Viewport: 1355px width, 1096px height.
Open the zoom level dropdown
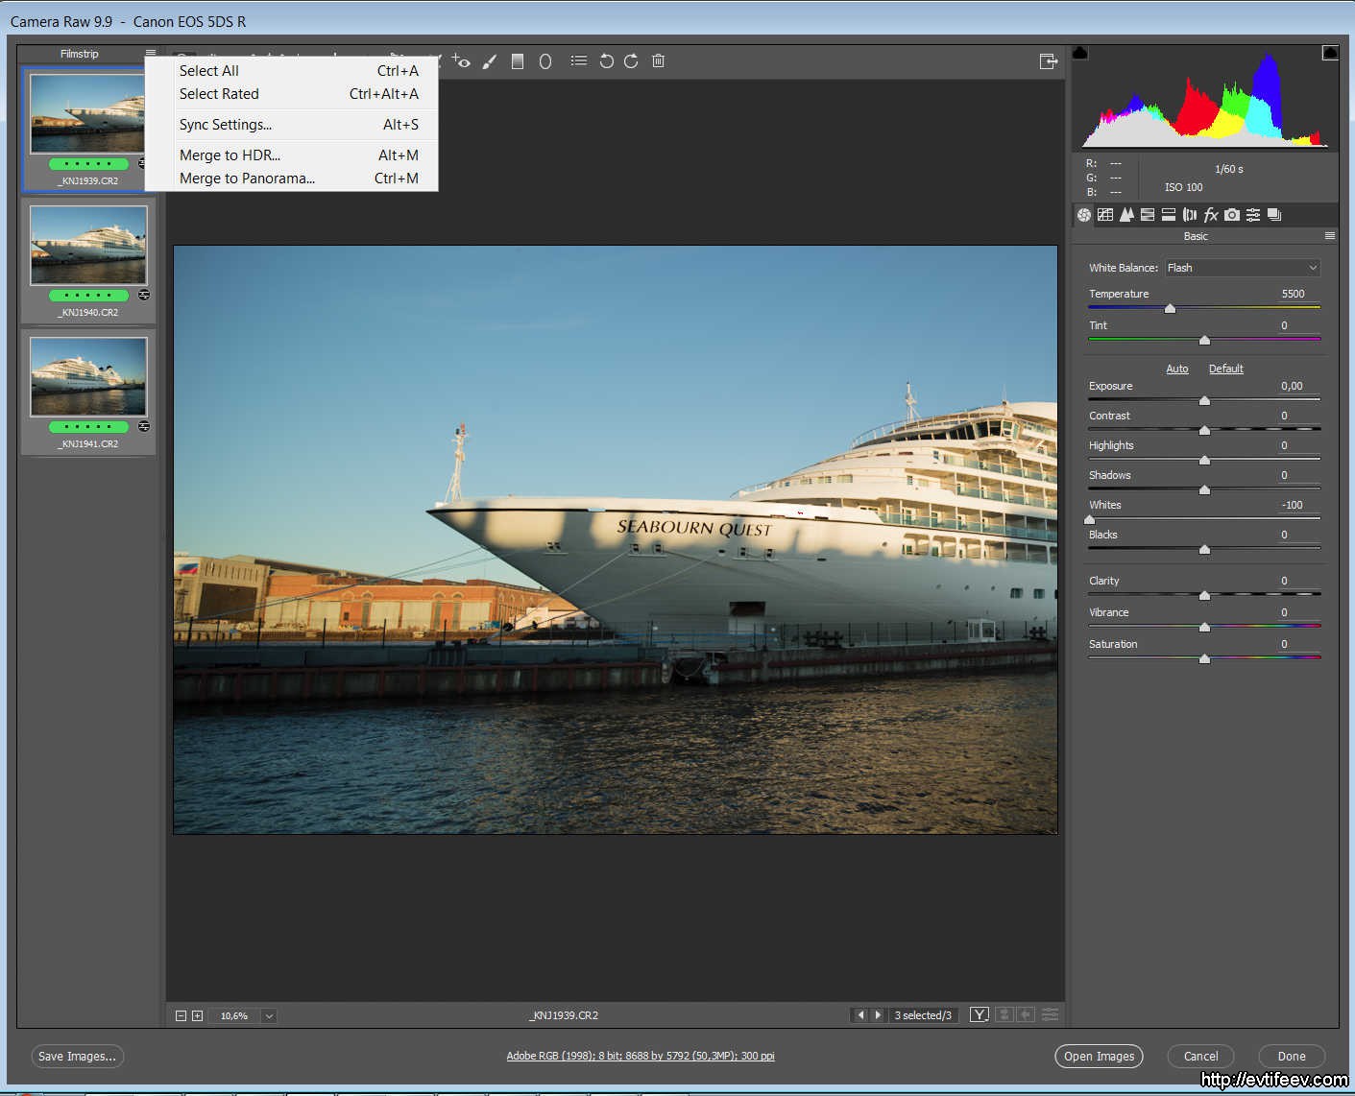269,1015
